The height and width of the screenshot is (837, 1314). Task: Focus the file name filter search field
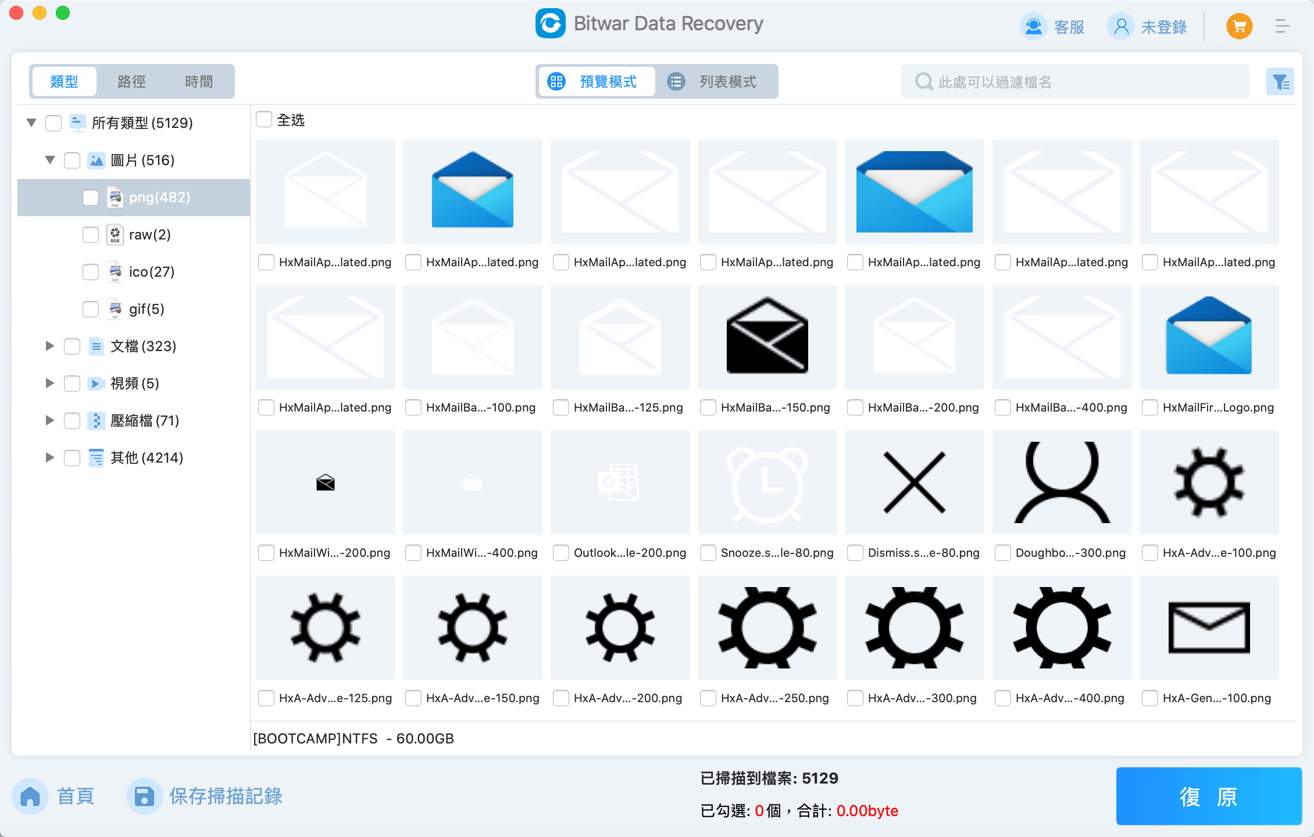point(1075,82)
